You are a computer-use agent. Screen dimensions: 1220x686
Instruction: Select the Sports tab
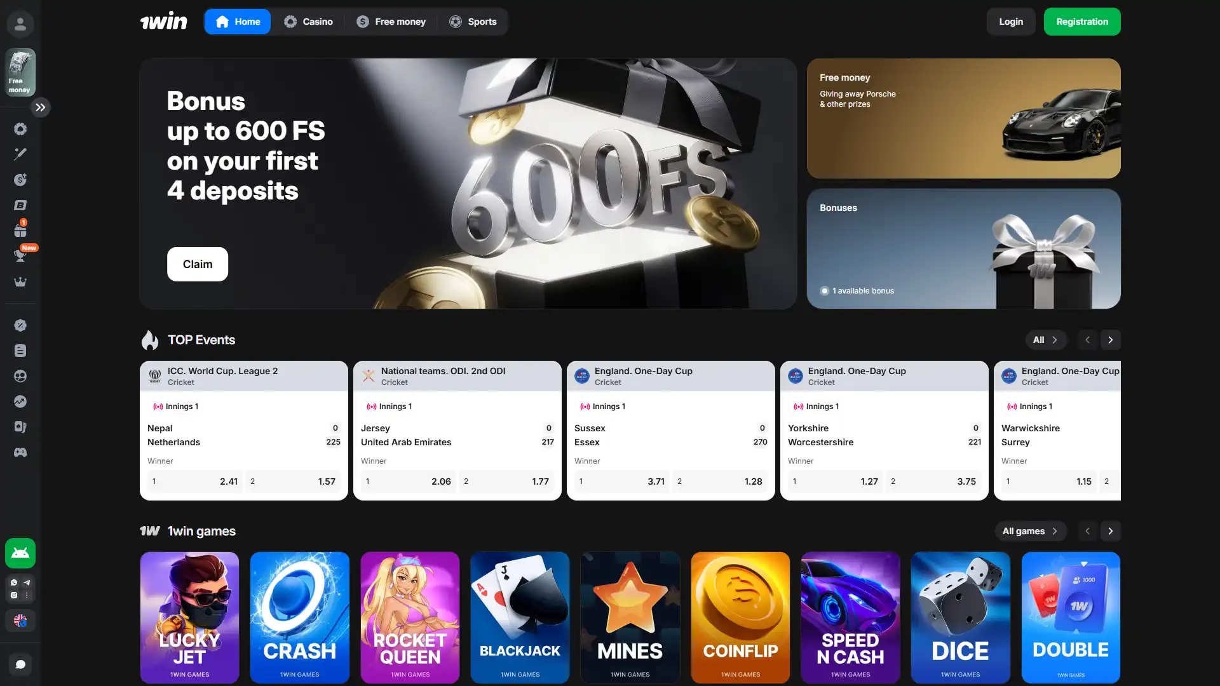[x=473, y=22]
